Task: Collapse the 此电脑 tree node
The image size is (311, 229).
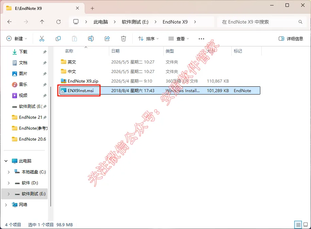Action: pos(6,161)
